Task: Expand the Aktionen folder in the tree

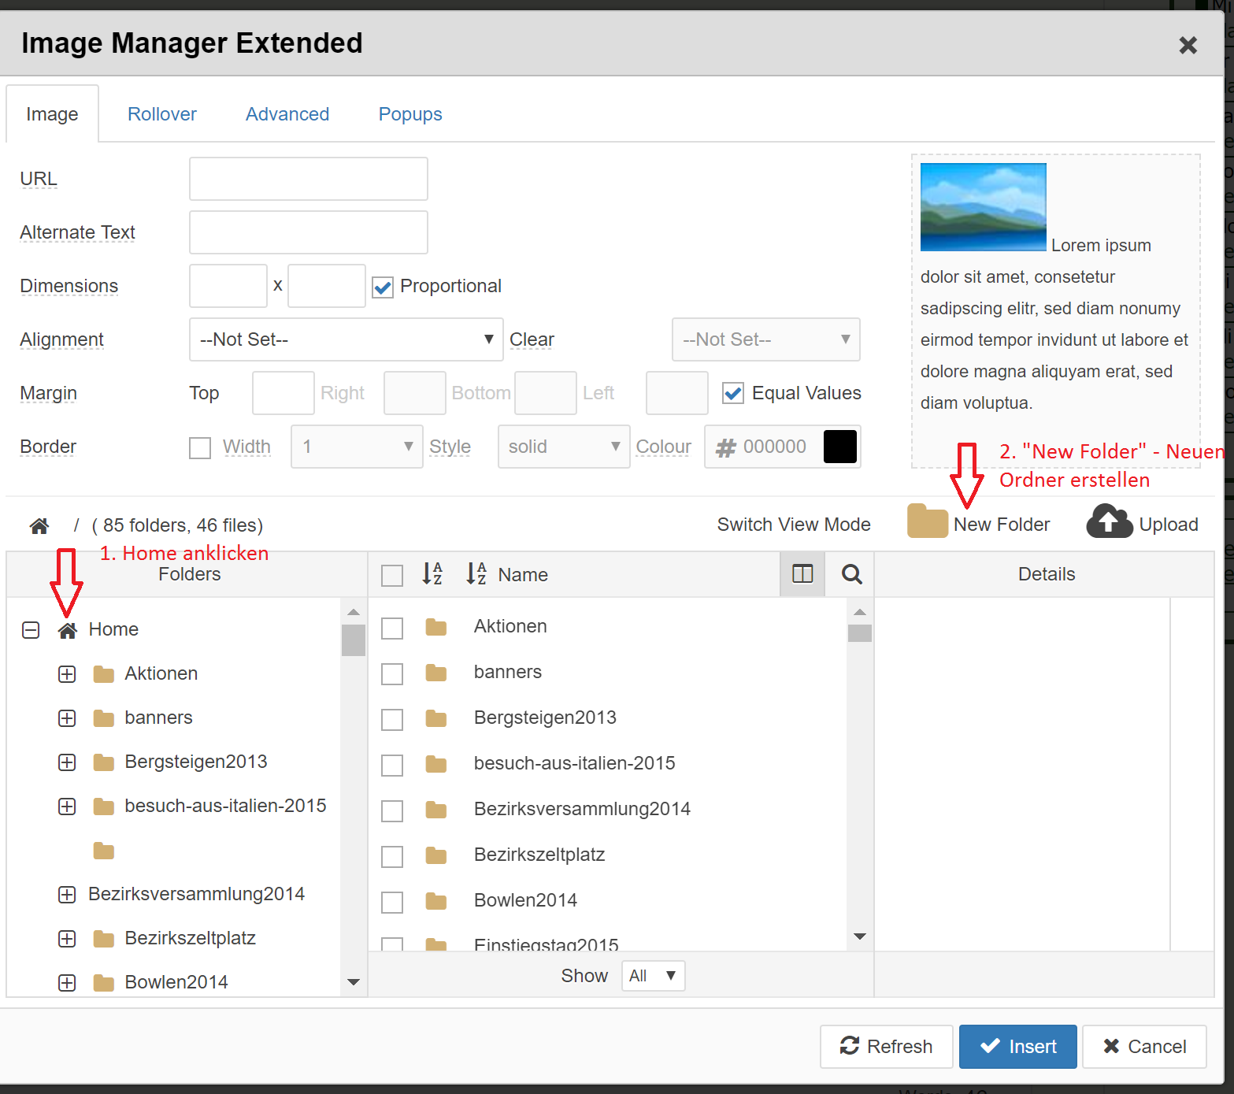Action: [x=67, y=674]
